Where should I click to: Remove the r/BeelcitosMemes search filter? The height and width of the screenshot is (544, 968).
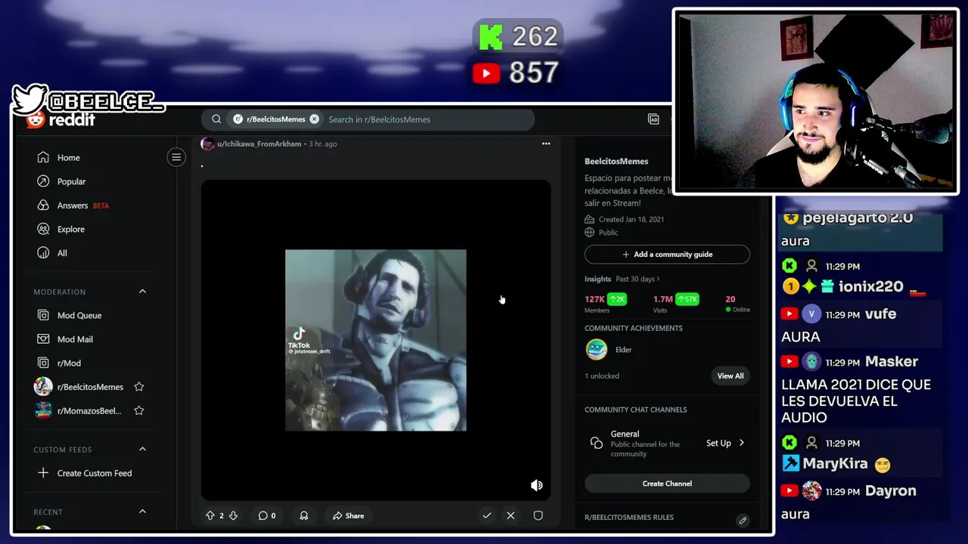pos(314,119)
